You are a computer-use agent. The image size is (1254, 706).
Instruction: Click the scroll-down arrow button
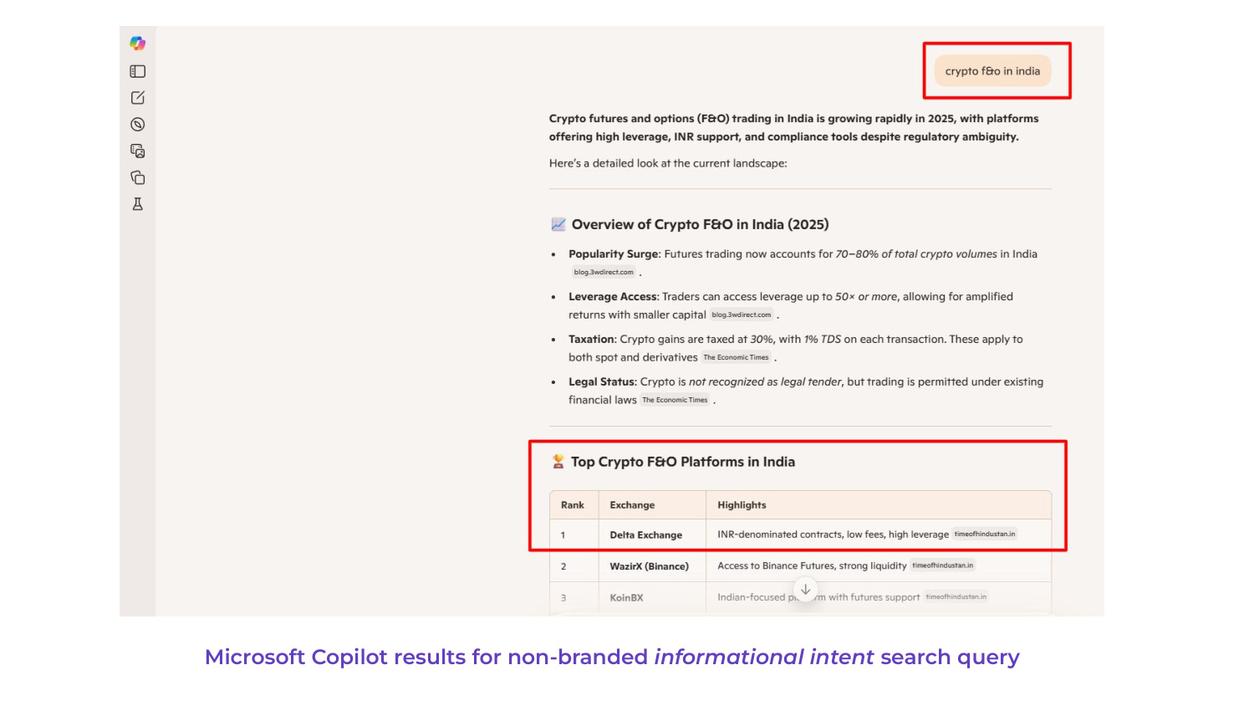805,590
